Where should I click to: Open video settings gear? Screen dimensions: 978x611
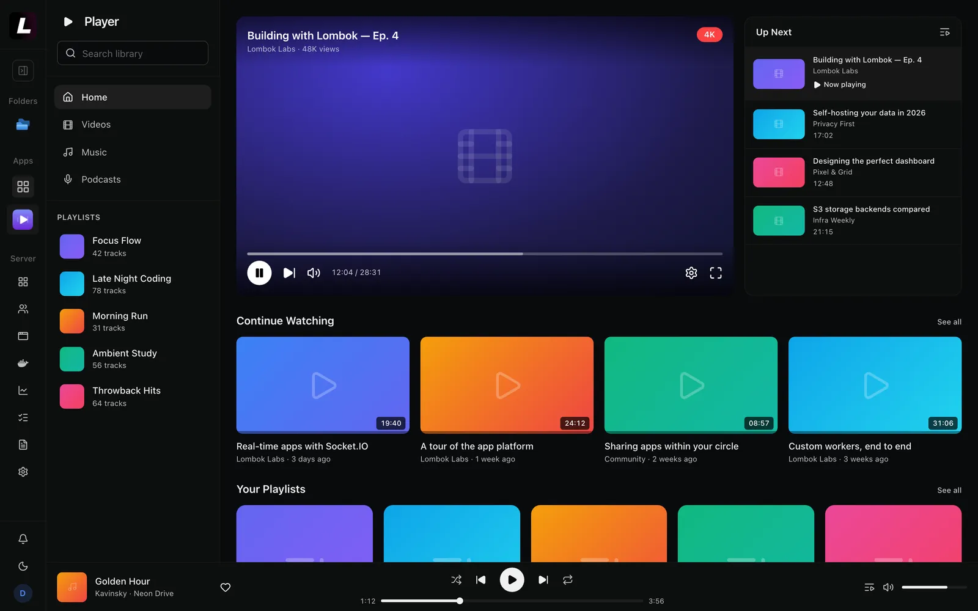click(x=691, y=273)
